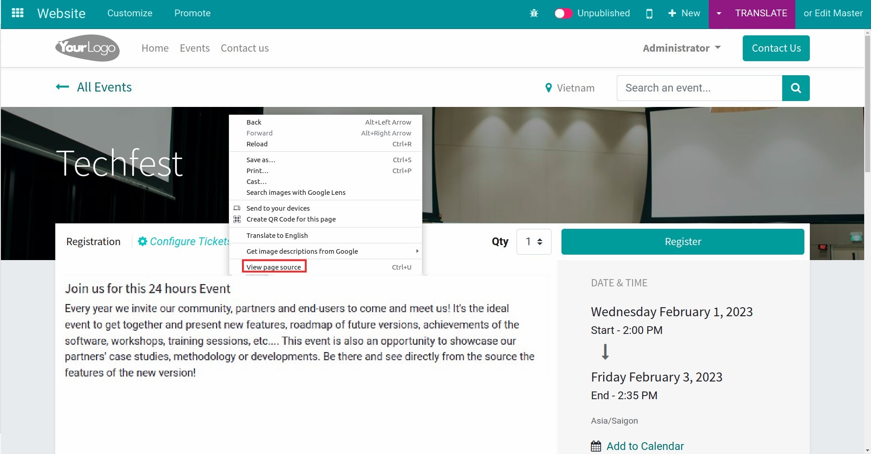Open Configure Tickets via the gear icon
The width and height of the screenshot is (871, 454).
(x=142, y=241)
